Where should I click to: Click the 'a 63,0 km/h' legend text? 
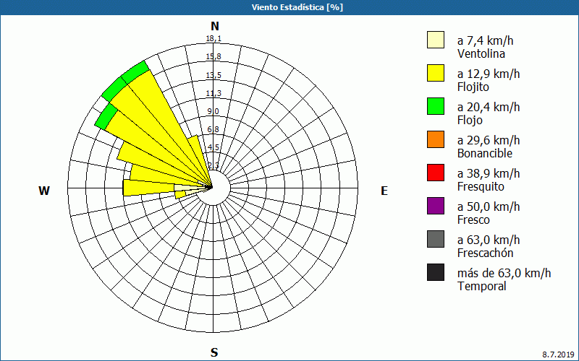click(489, 240)
